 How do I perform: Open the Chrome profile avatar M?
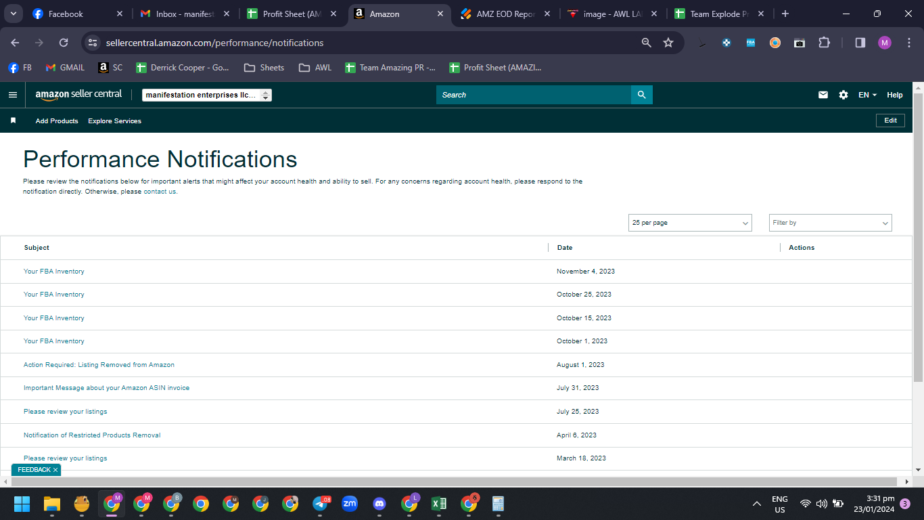(885, 43)
